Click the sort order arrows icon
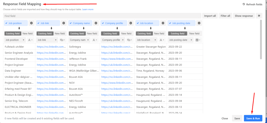The width and height of the screenshot is (267, 123). 259,16
